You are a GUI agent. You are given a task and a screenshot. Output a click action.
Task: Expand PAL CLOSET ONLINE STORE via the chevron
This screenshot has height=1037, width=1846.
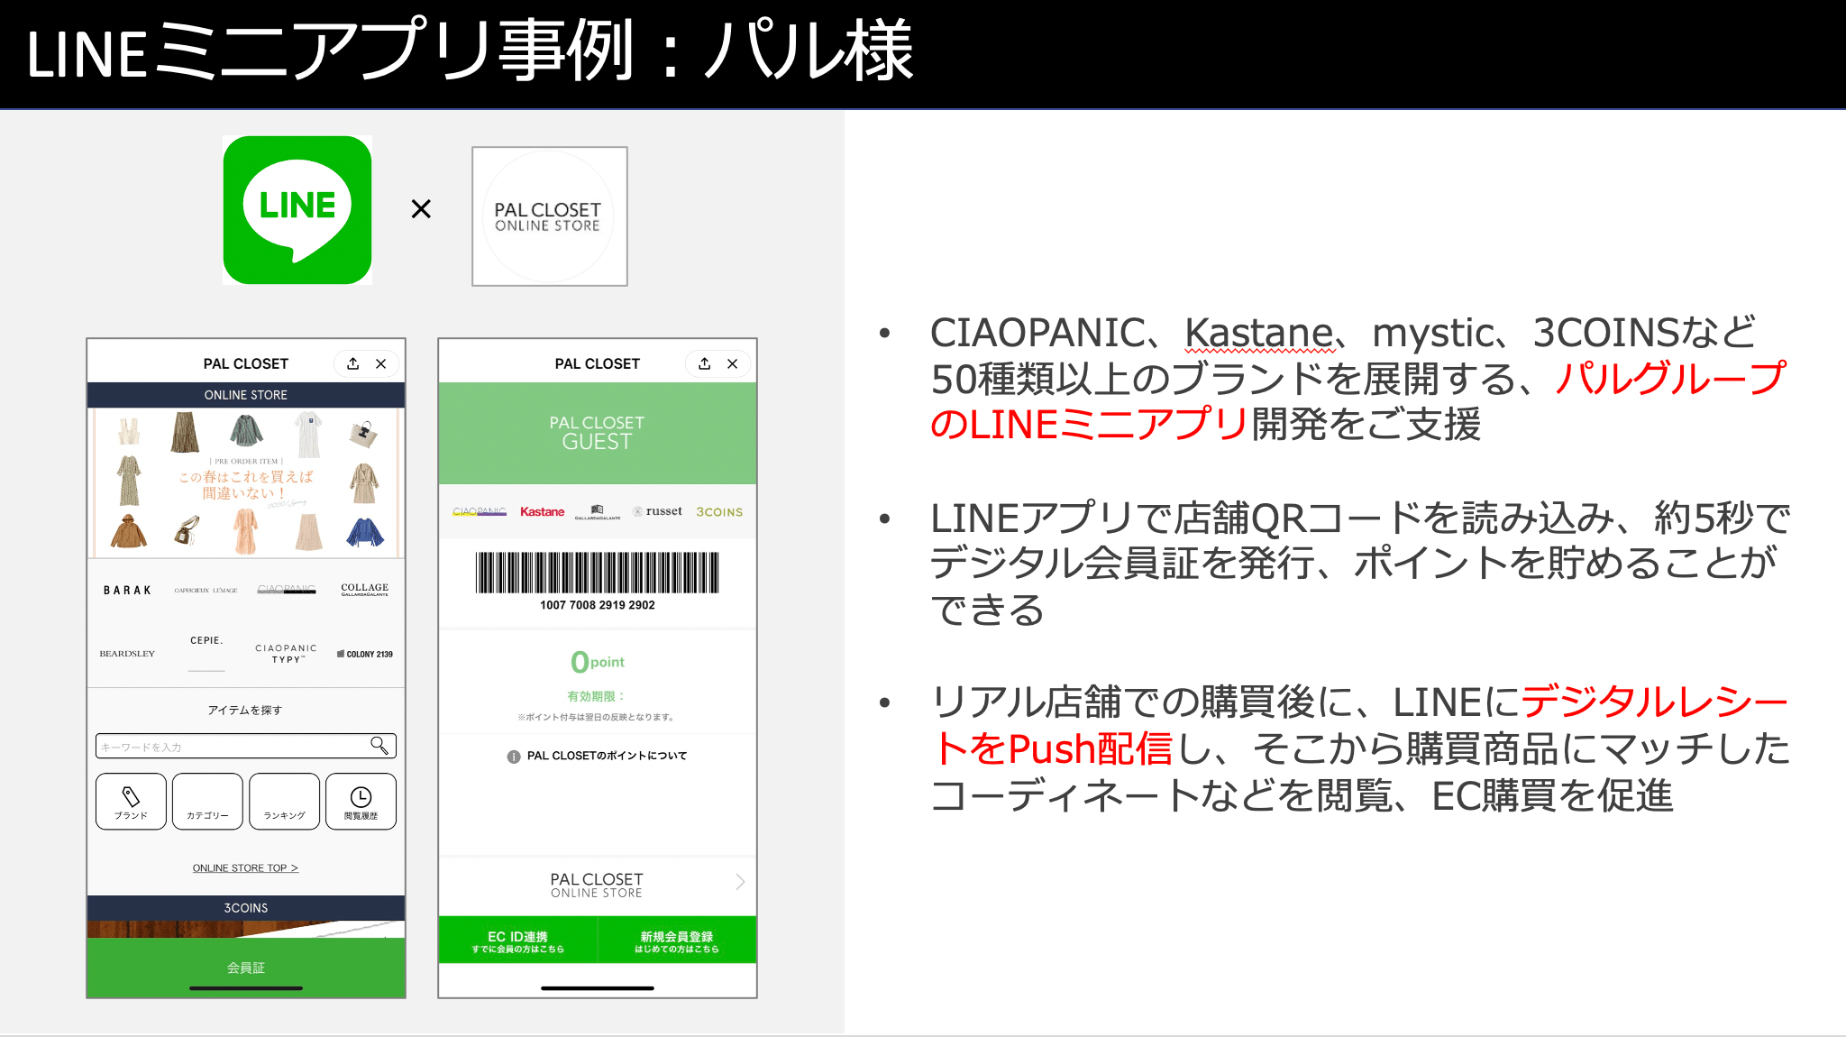pos(739,882)
